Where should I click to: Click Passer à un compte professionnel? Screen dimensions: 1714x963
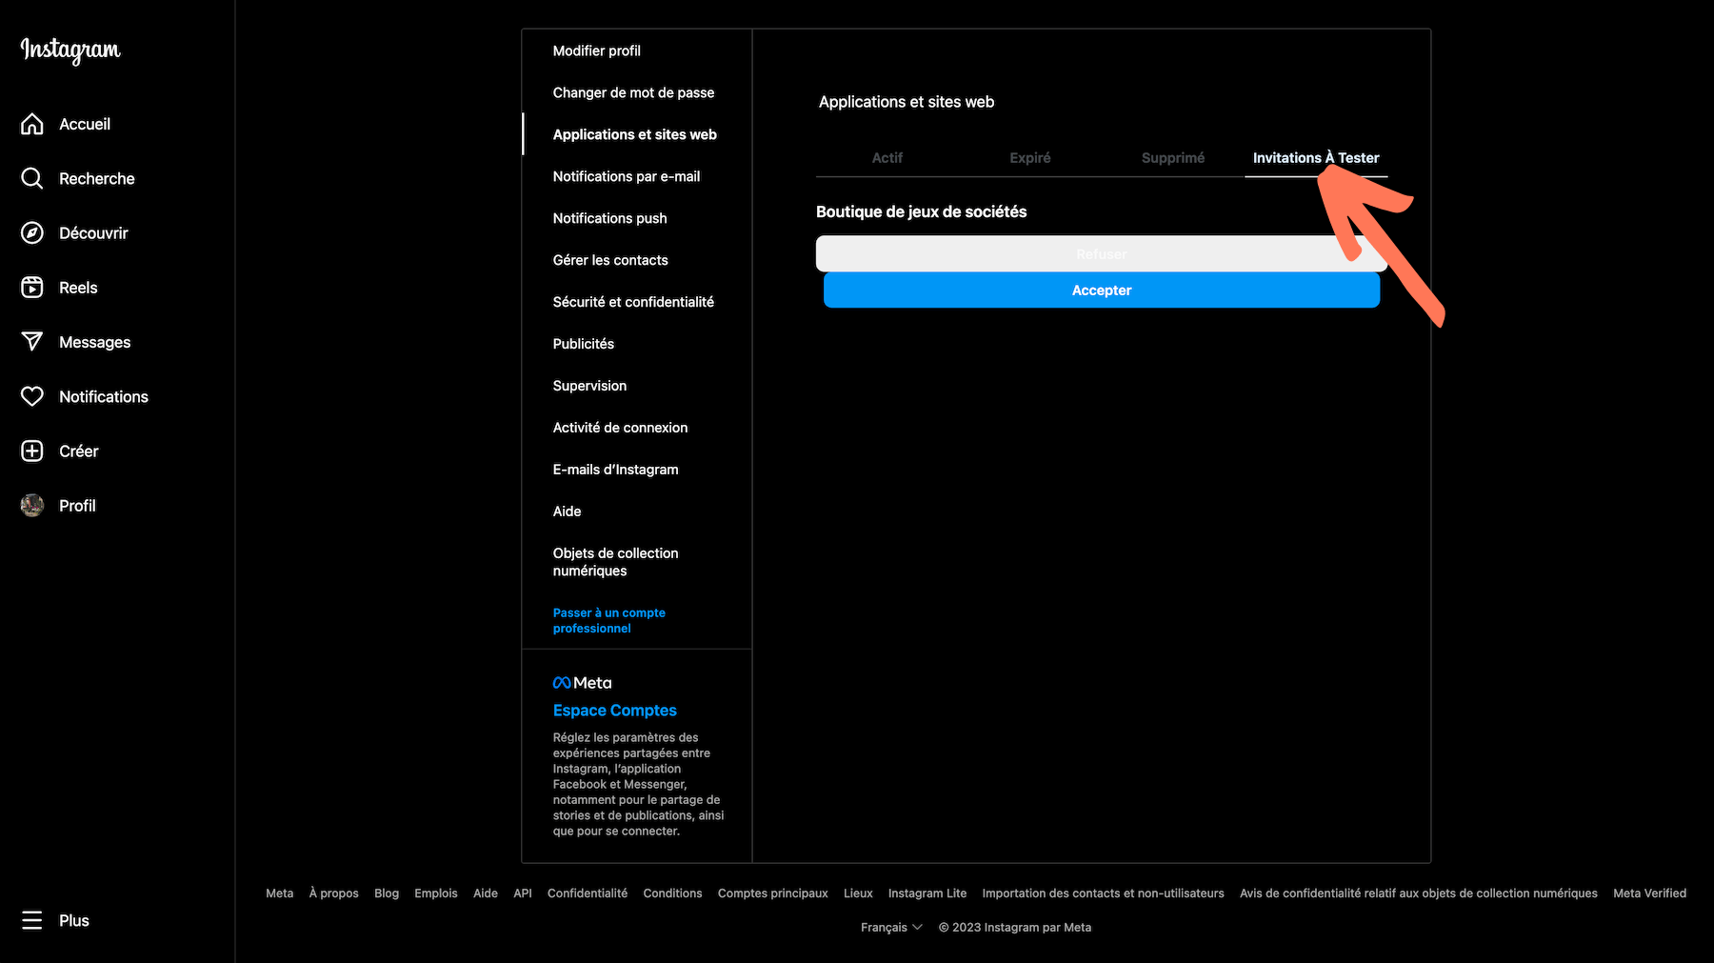[608, 620]
